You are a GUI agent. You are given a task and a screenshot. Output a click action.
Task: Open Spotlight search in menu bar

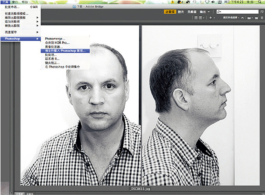tap(259, 2)
